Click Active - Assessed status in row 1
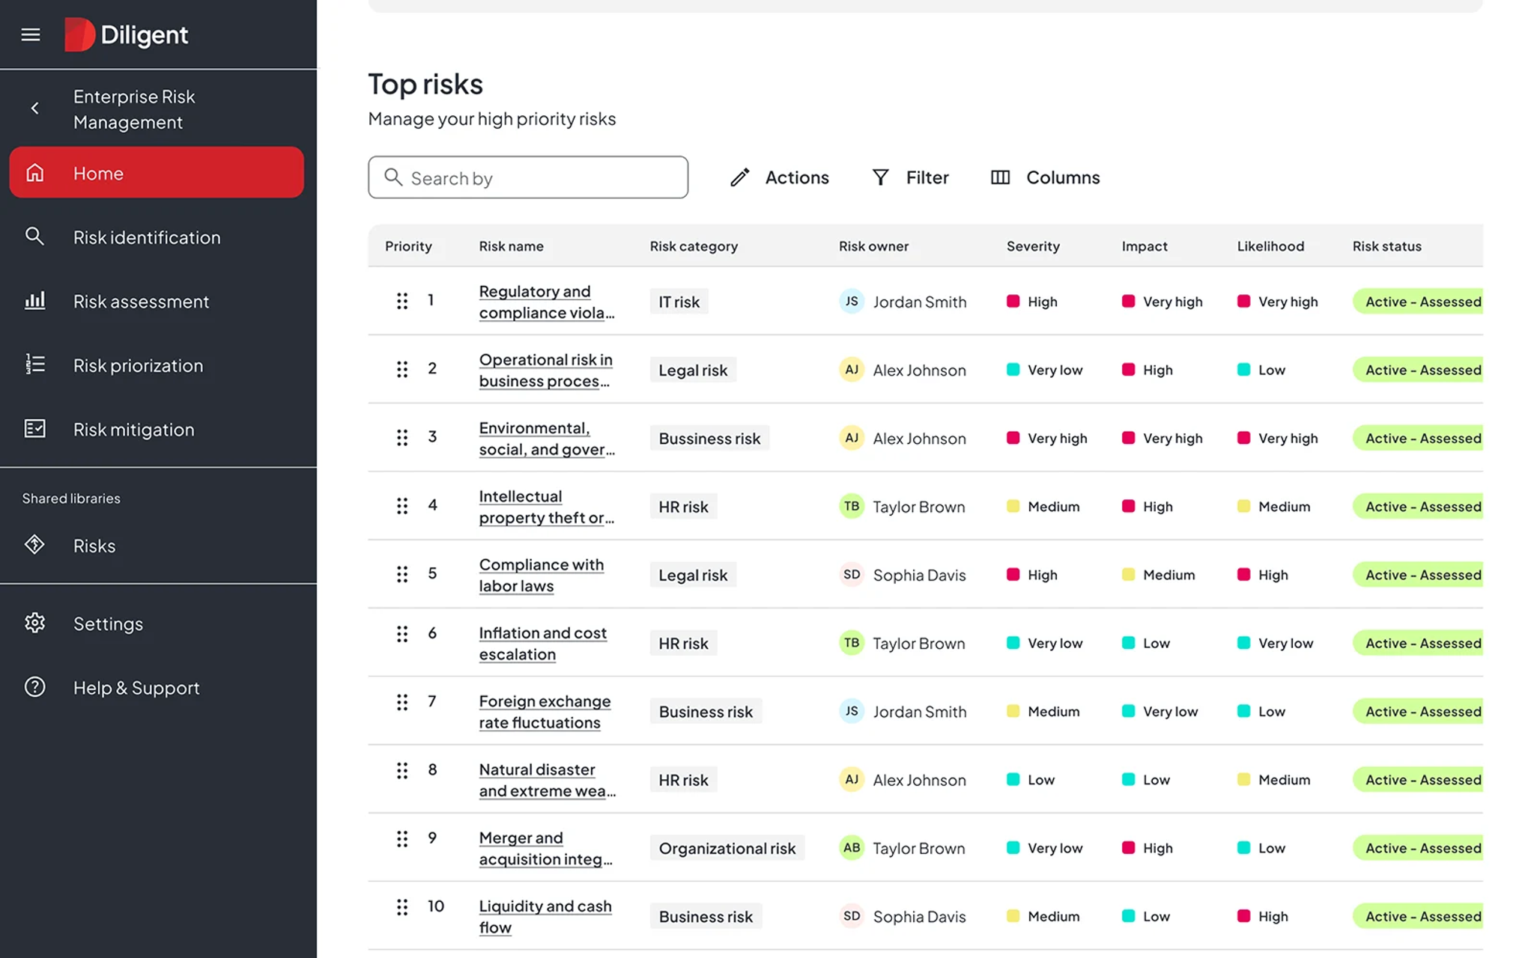The image size is (1534, 958). (1418, 302)
